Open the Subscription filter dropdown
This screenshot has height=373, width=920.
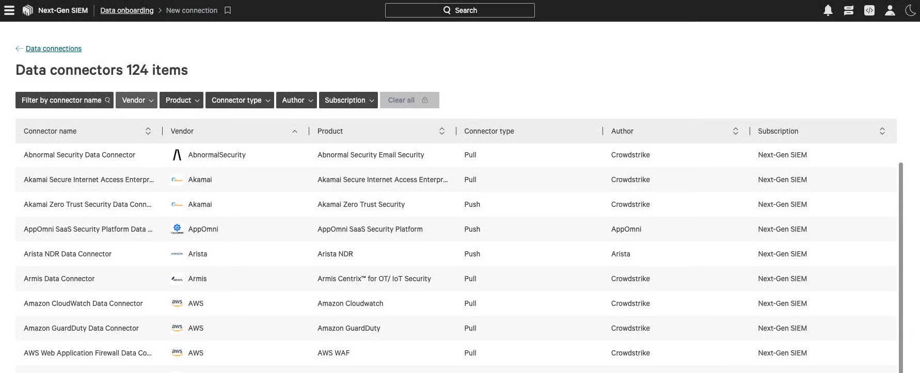pyautogui.click(x=348, y=100)
